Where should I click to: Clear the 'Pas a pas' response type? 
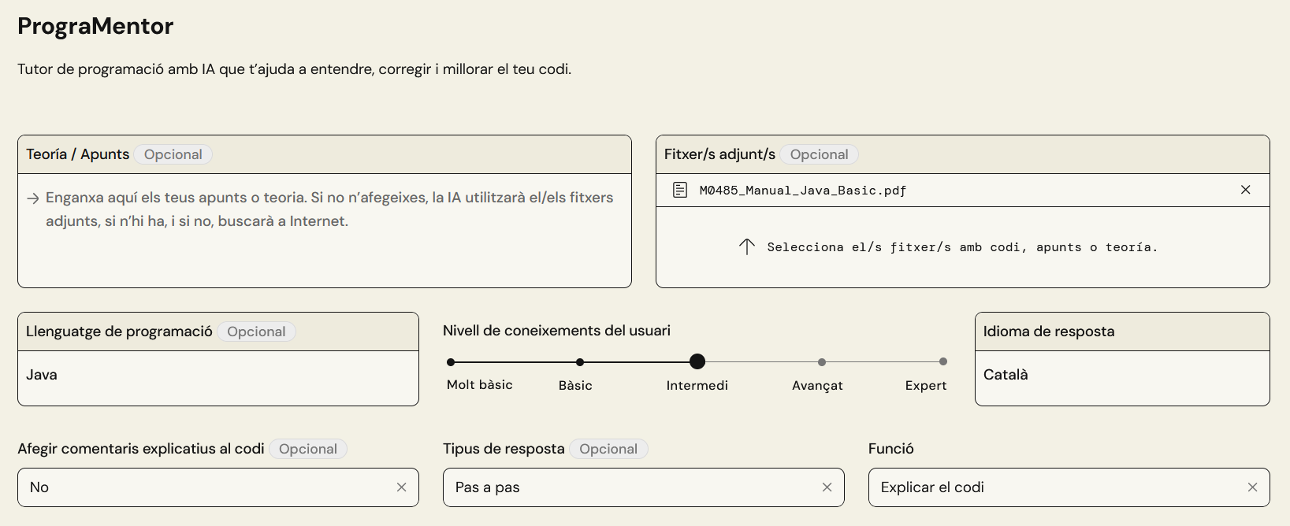pyautogui.click(x=827, y=487)
